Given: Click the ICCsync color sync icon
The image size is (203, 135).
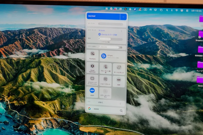Looking at the screenshot, I should coord(104,56).
